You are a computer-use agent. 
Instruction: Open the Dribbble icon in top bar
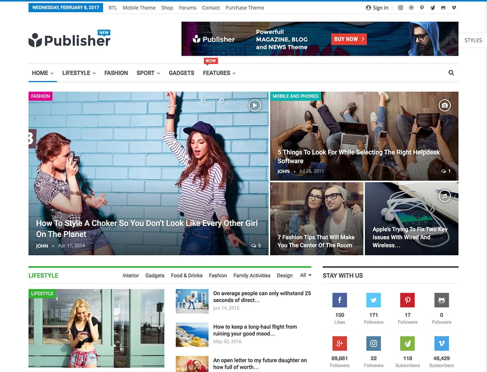pos(411,8)
